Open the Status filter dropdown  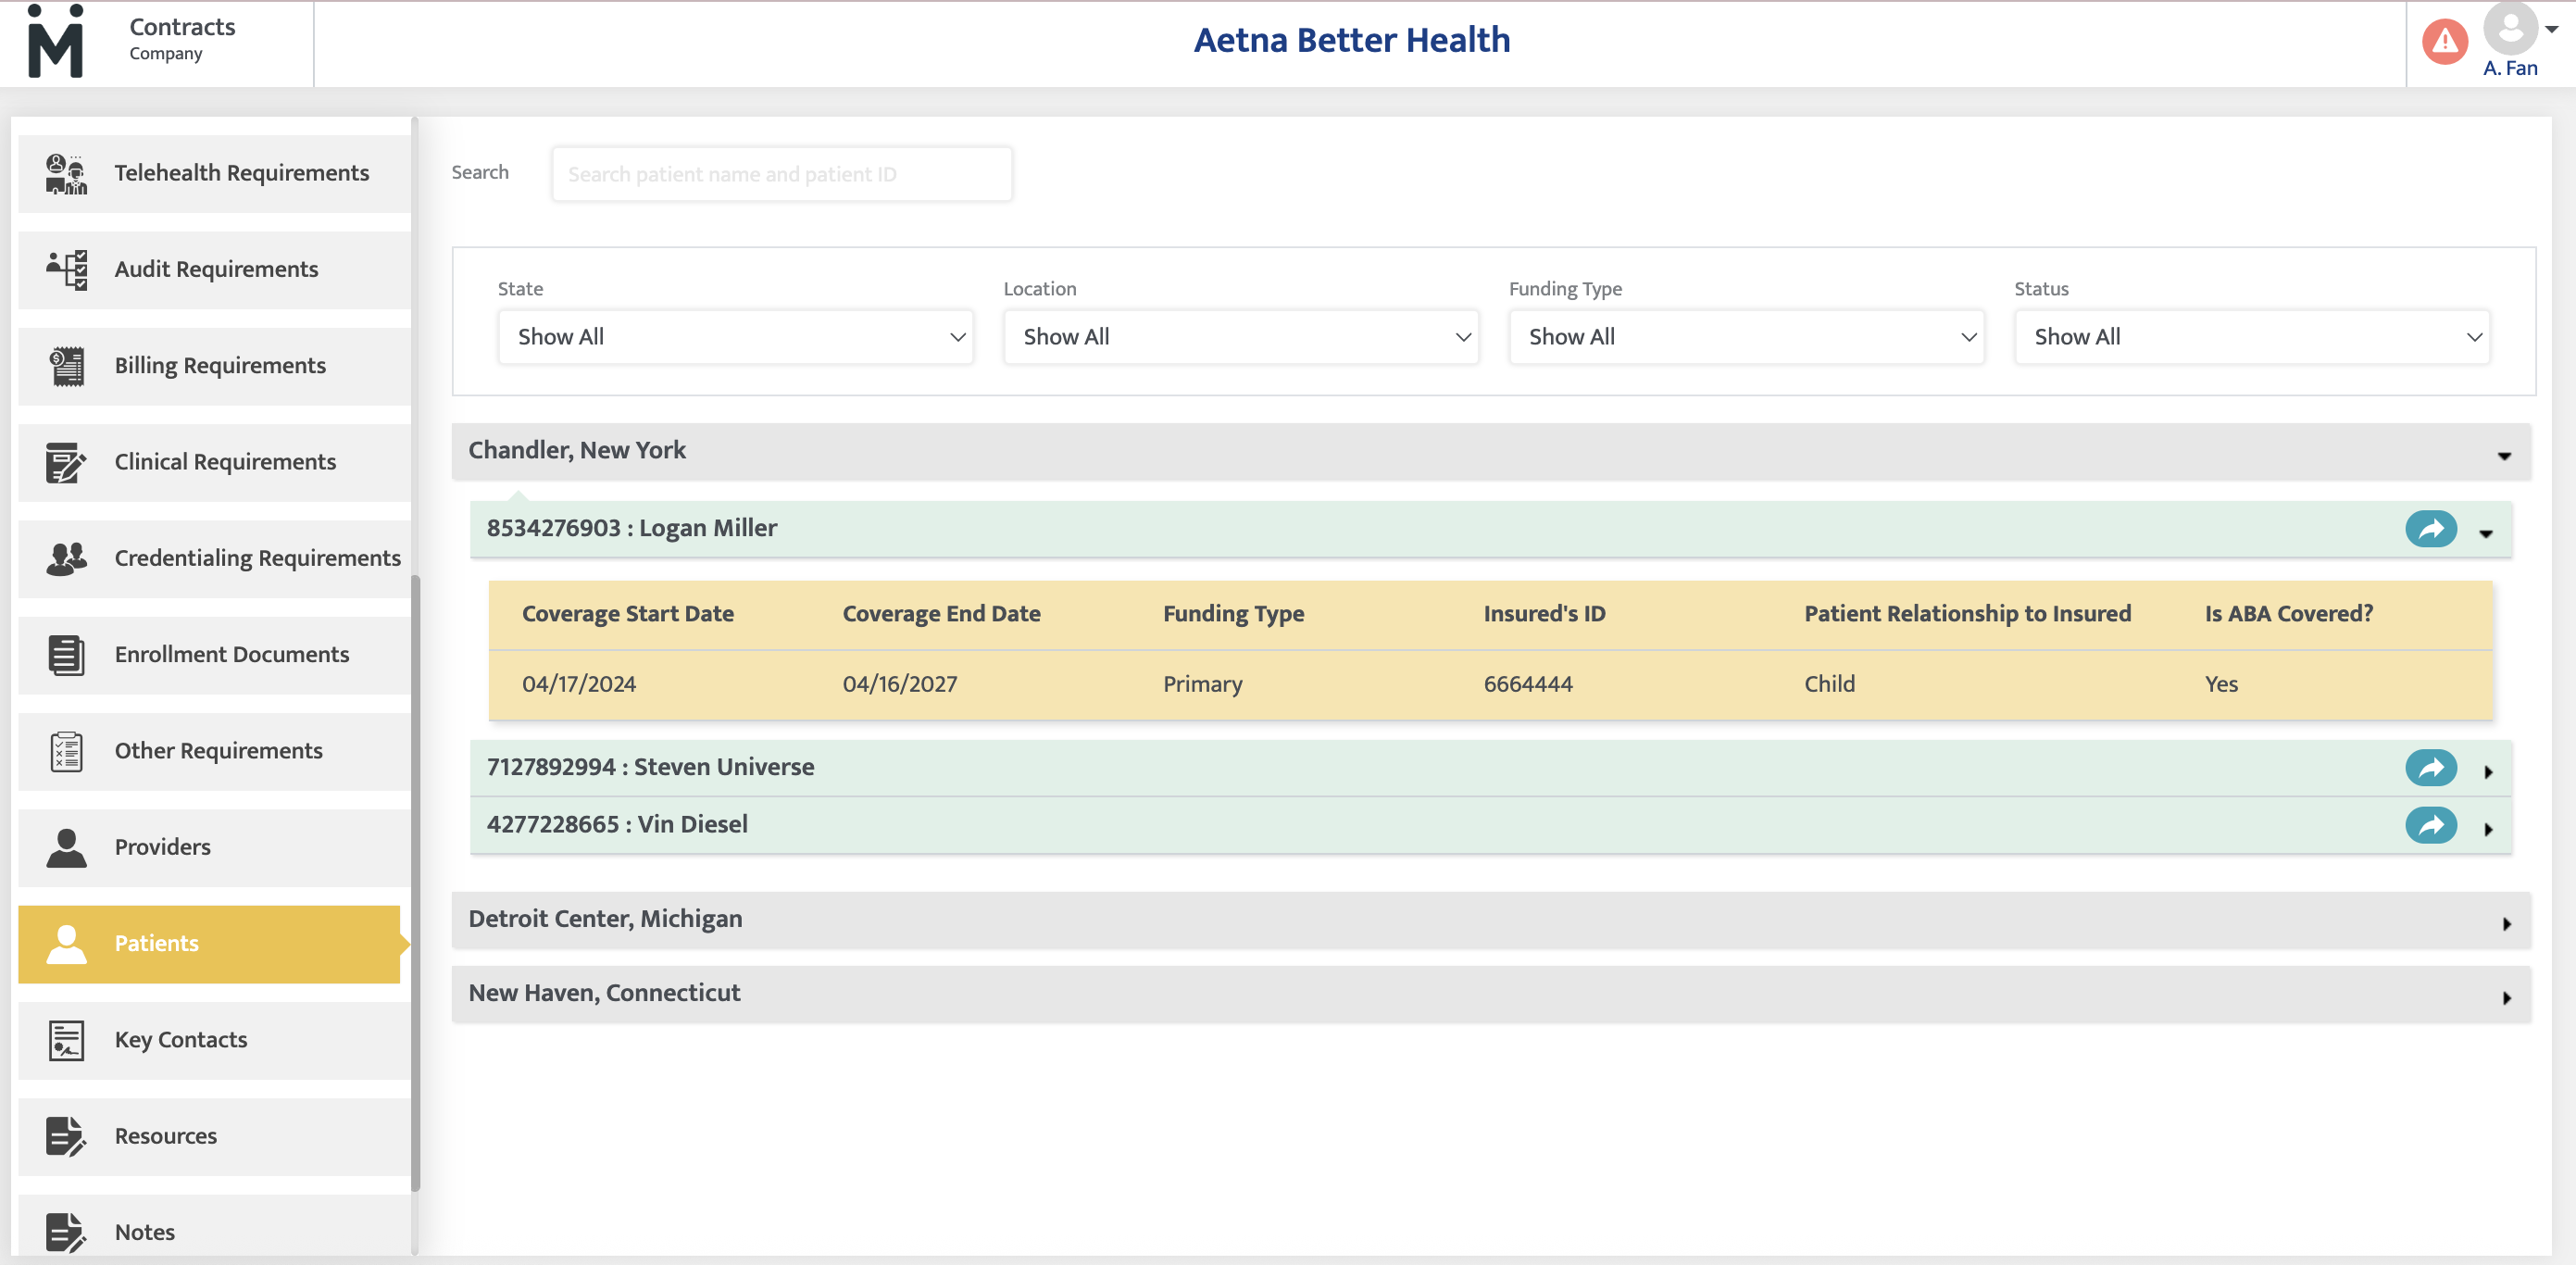[2252, 337]
